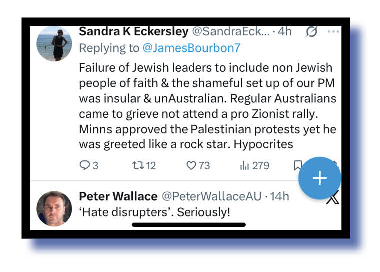Click the Grok circle-slash icon
The image size is (380, 272).
[311, 32]
